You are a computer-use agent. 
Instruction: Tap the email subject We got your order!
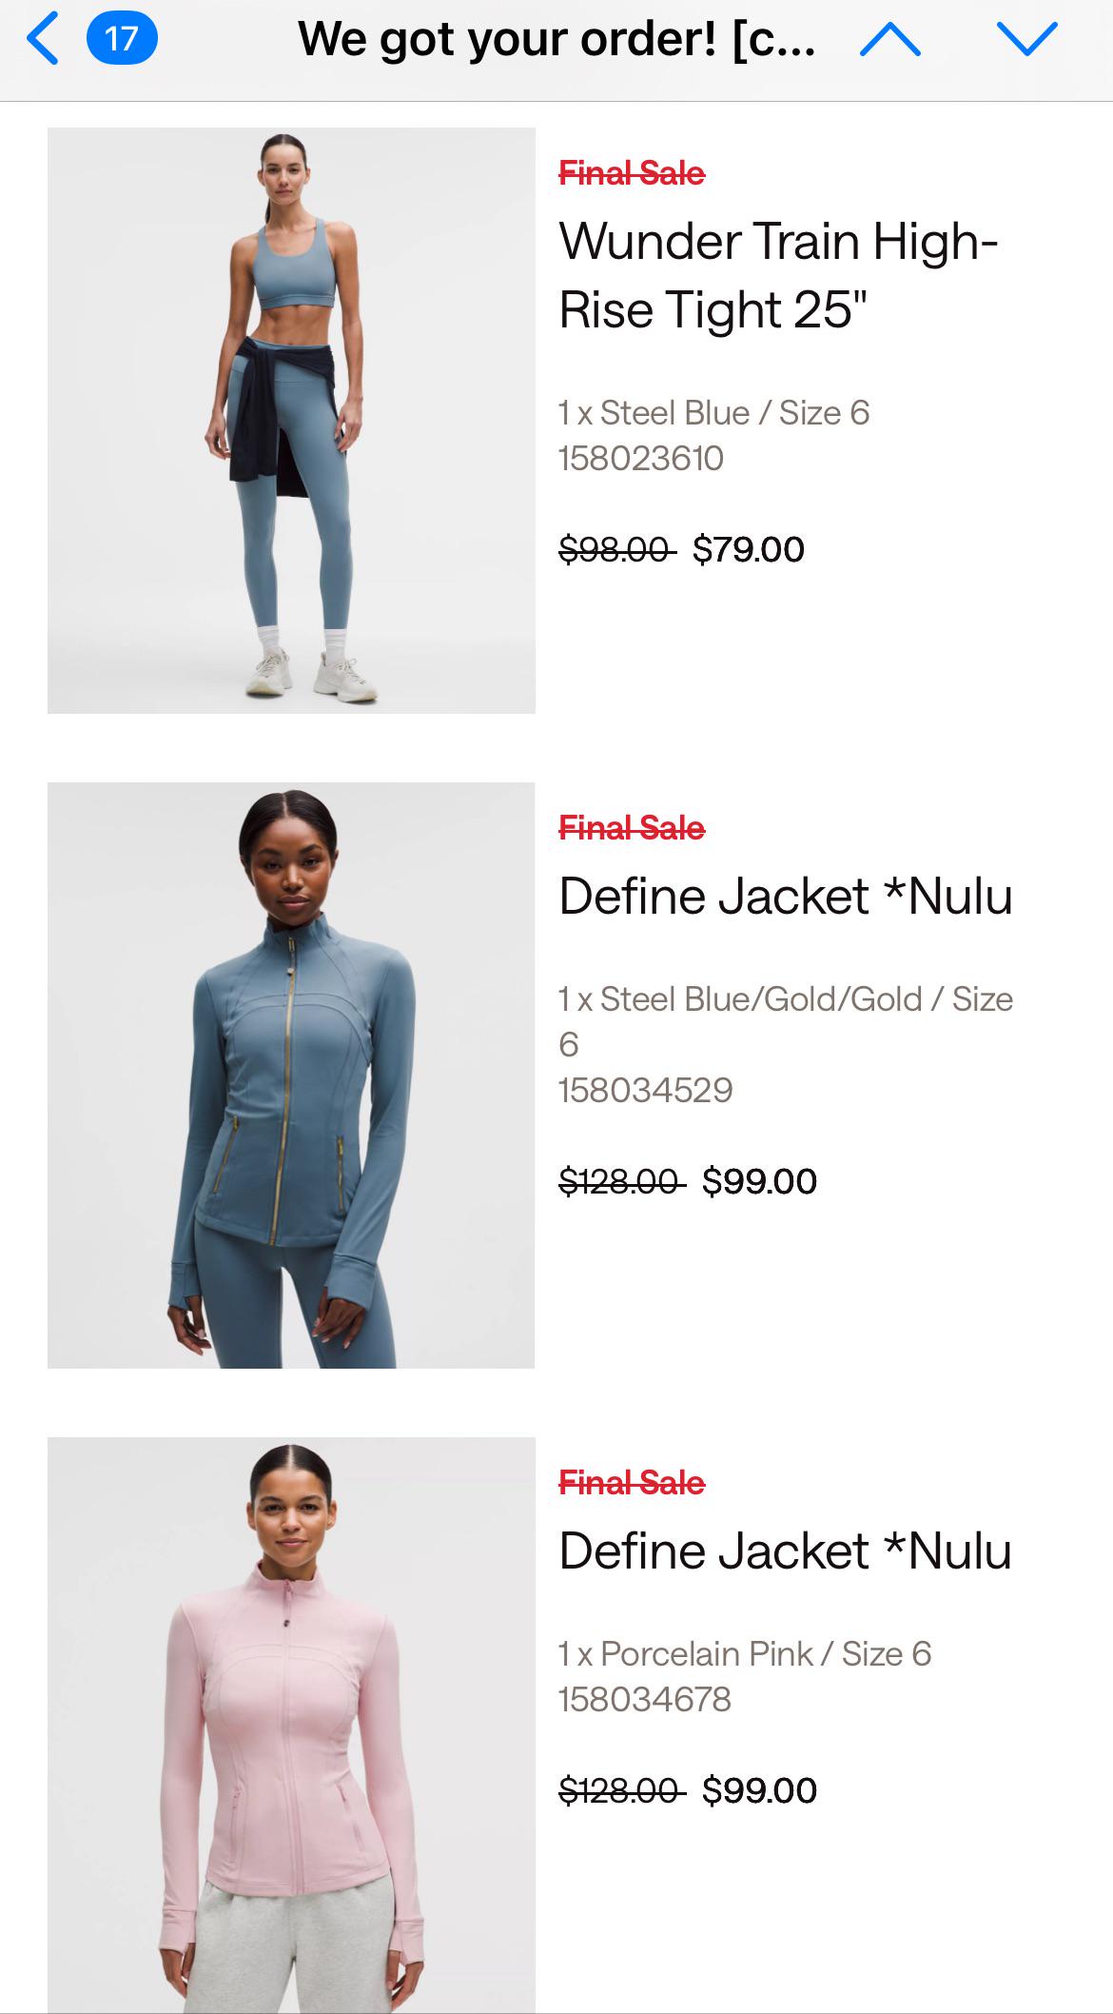click(556, 39)
